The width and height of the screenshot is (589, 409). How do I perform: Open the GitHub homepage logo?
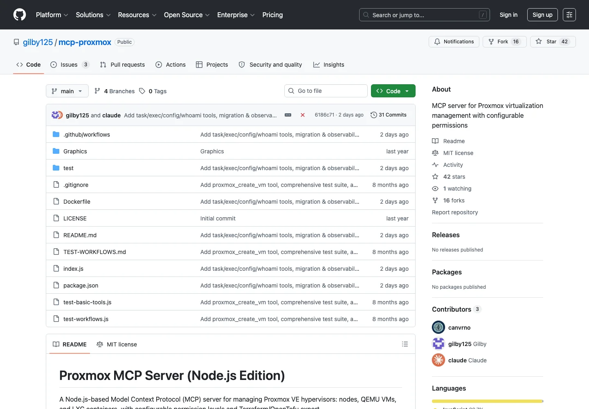pos(20,15)
